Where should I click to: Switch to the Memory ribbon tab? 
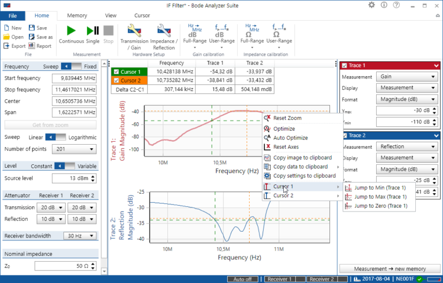click(x=77, y=16)
